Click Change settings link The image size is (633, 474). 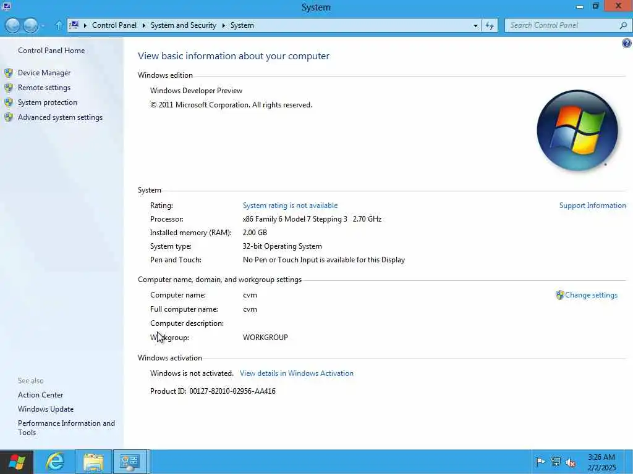[x=591, y=295]
